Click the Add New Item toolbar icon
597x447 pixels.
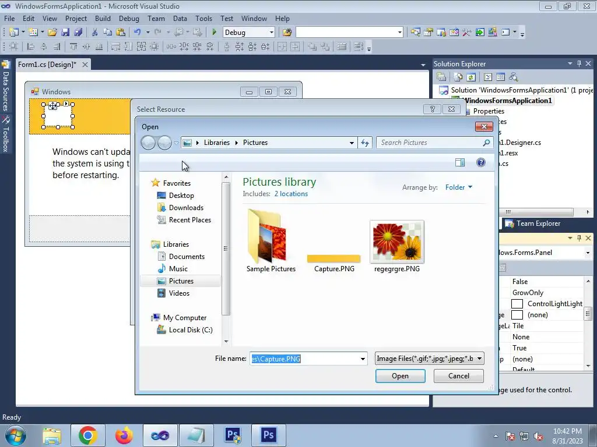(x=33, y=33)
